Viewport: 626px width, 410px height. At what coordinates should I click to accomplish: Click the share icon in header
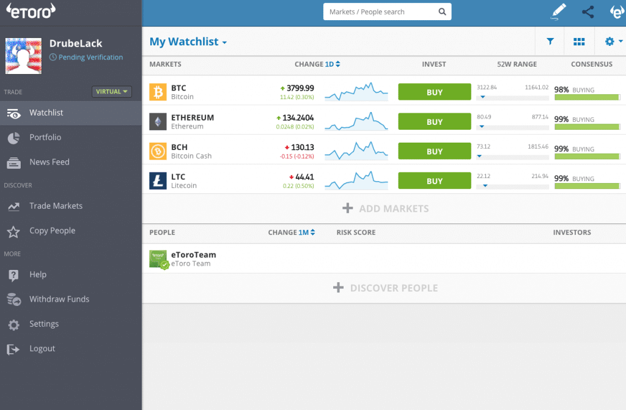tap(588, 12)
